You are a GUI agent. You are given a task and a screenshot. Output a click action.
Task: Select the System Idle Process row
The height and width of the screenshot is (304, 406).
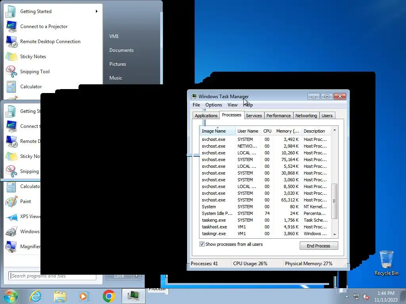click(x=265, y=213)
